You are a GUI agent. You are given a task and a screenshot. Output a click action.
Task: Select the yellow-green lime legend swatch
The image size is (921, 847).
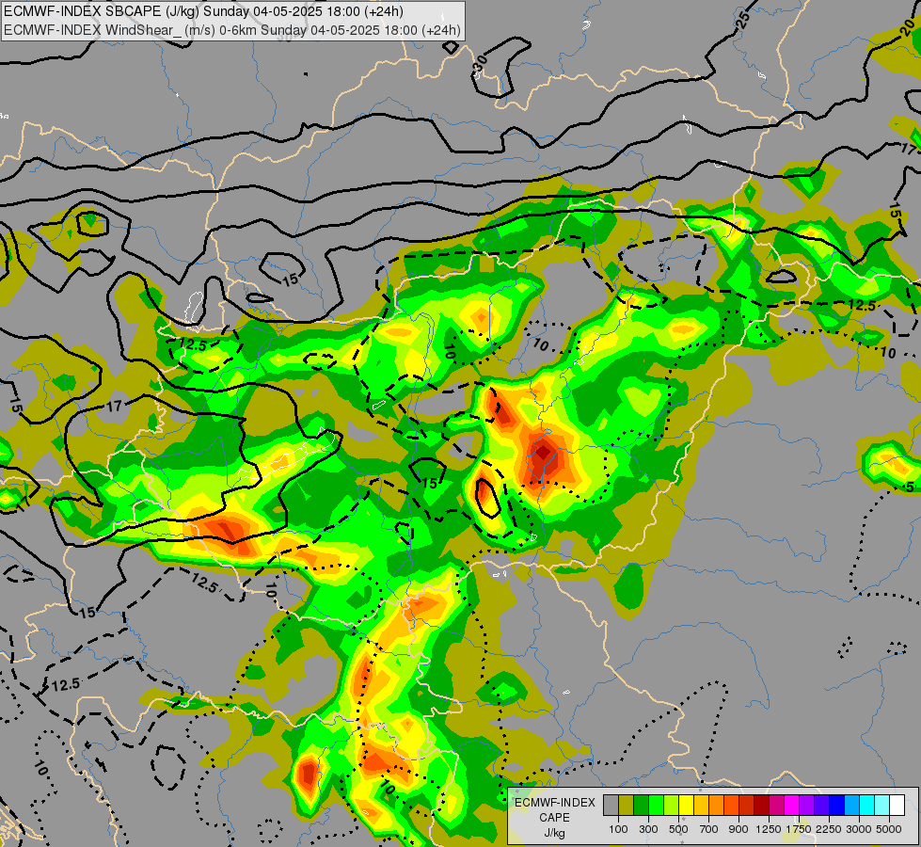coord(671,806)
